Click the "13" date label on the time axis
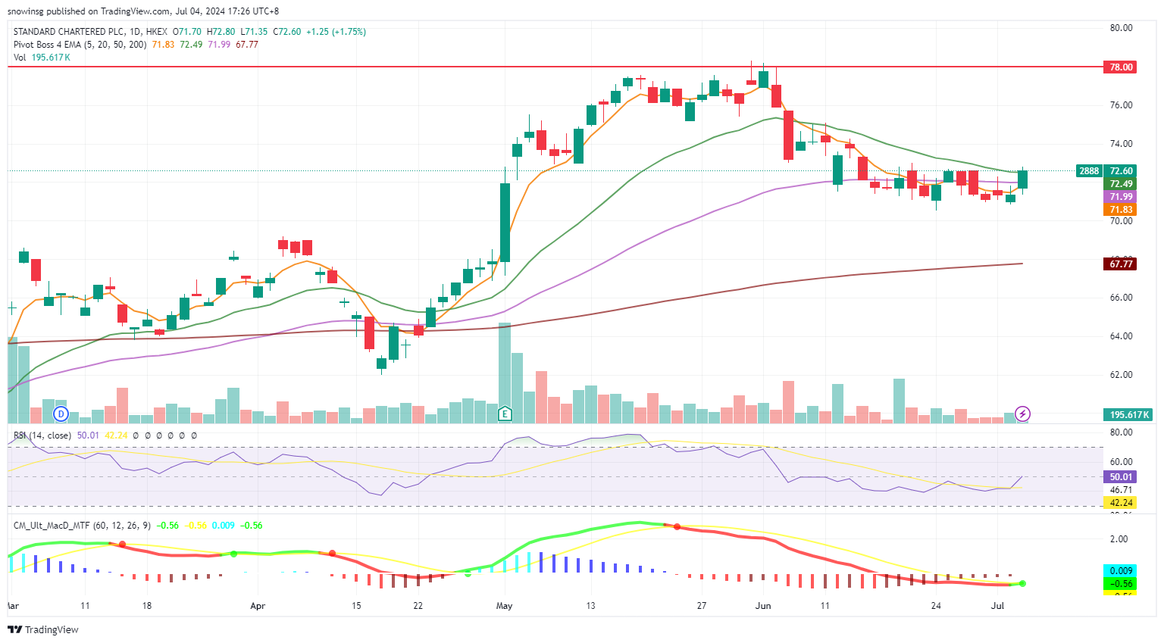 pyautogui.click(x=590, y=606)
